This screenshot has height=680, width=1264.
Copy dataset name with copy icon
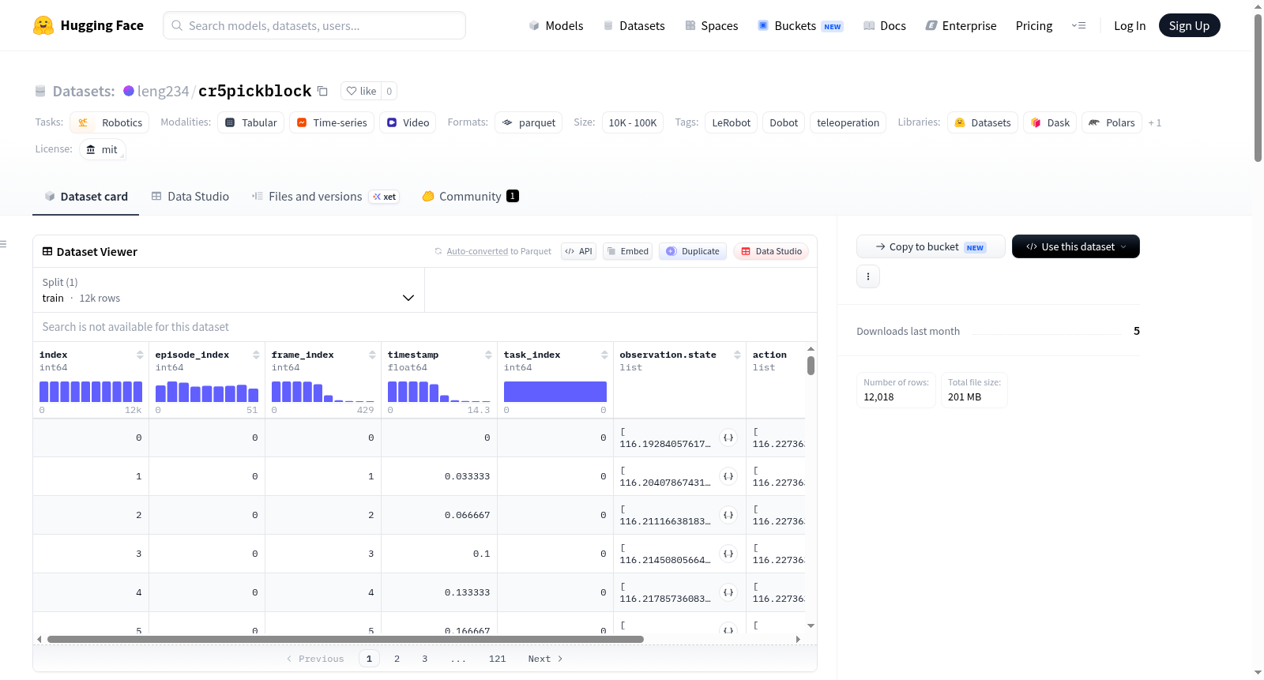pyautogui.click(x=322, y=91)
